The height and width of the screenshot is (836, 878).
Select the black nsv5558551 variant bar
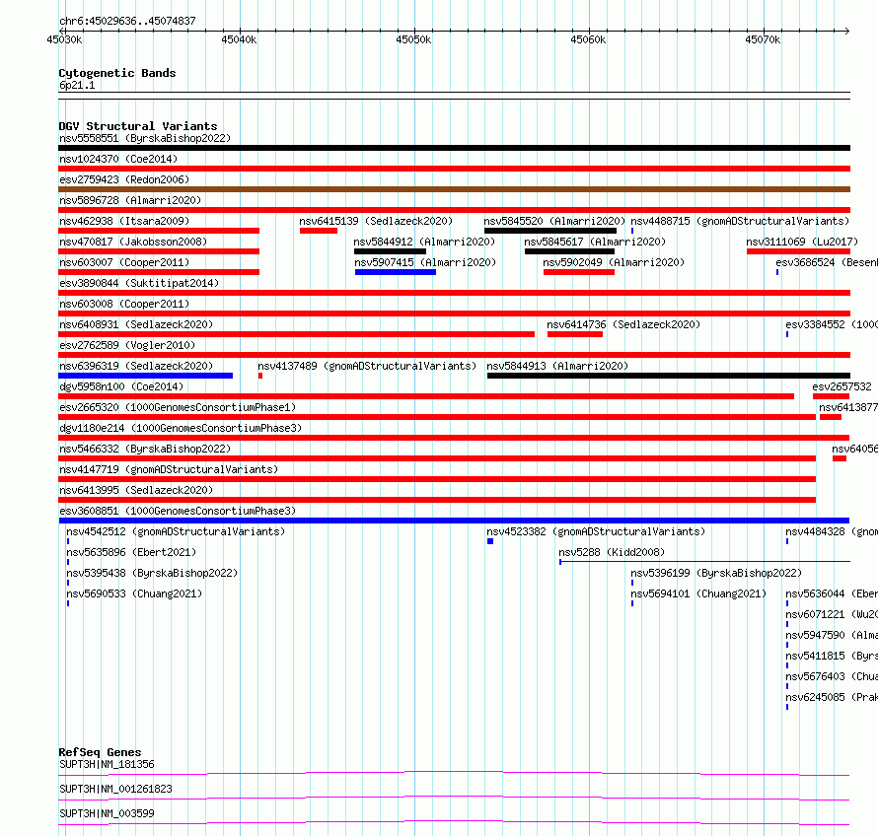click(x=454, y=148)
